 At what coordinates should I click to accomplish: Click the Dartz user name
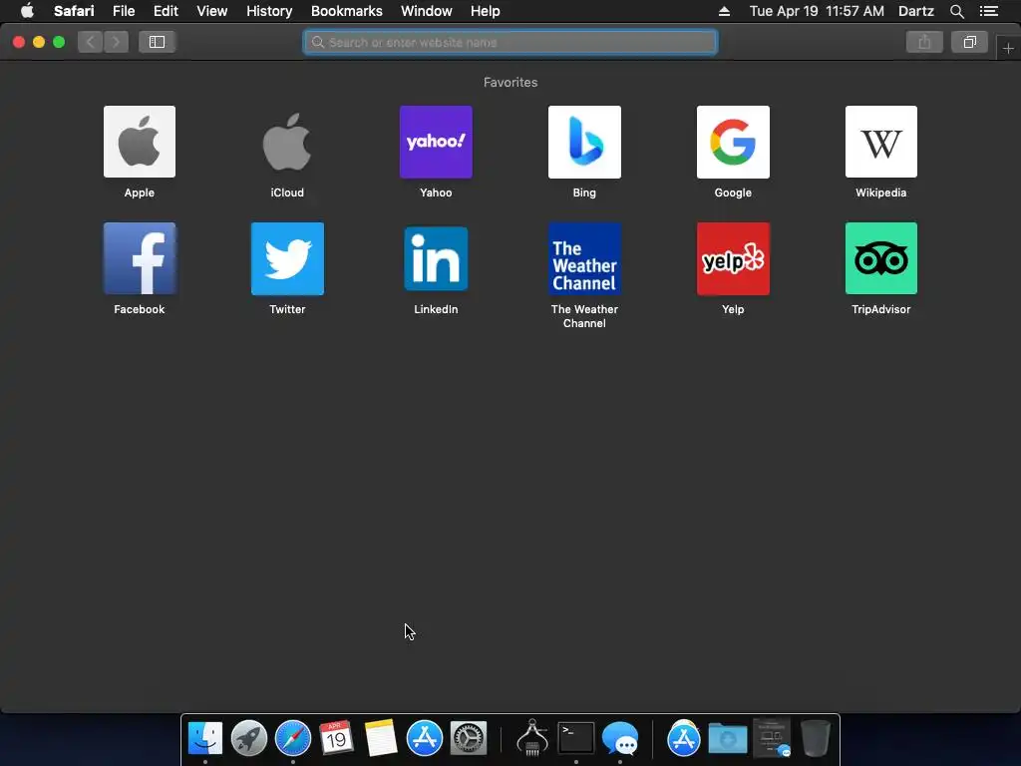coord(916,11)
